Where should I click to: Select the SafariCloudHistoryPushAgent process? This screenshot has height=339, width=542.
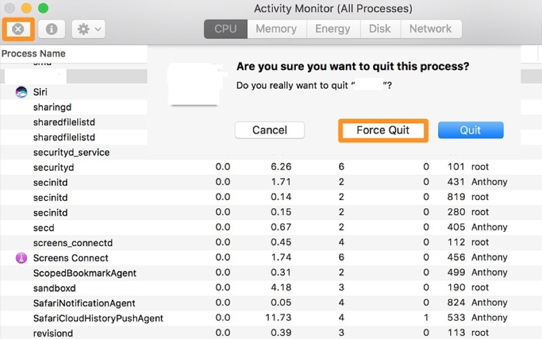98,318
